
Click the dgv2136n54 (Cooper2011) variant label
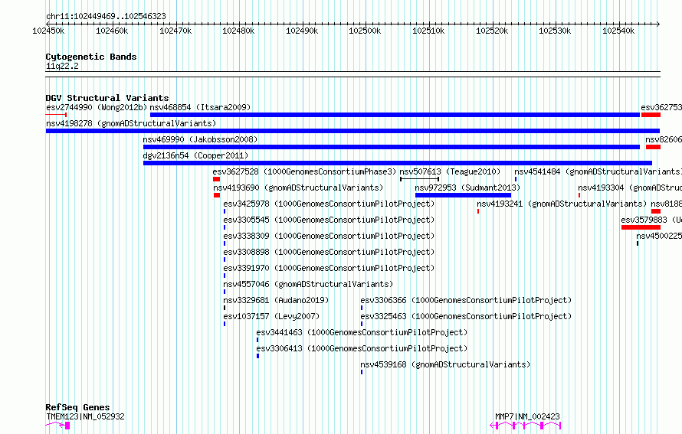pyautogui.click(x=195, y=155)
